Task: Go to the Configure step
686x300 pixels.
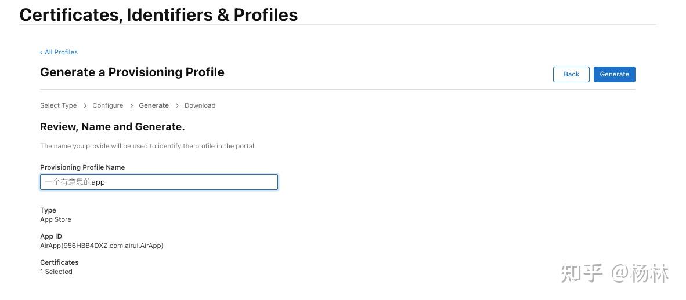Action: pos(107,105)
